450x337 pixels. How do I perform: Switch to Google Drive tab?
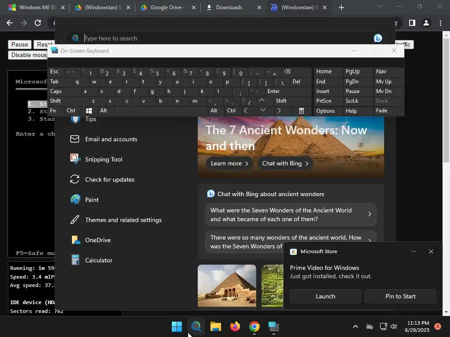click(167, 7)
